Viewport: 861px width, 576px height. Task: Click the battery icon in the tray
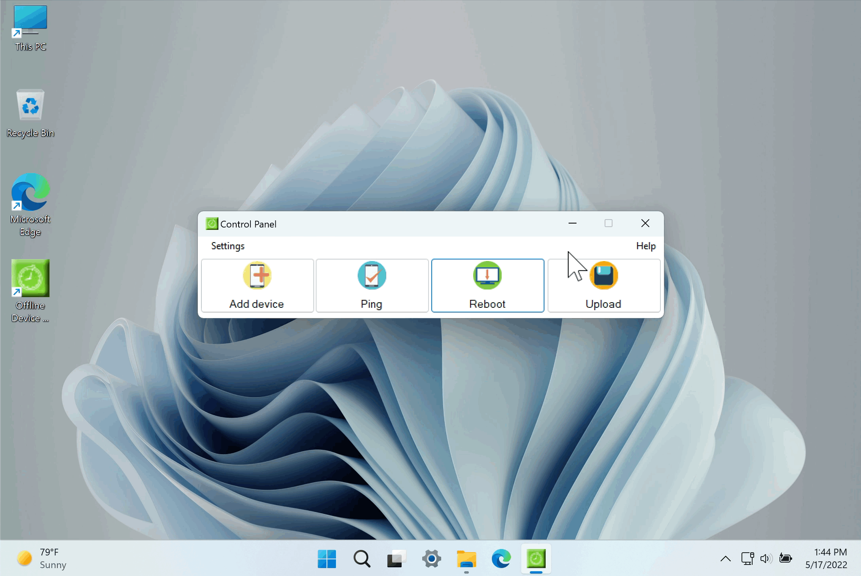click(785, 559)
